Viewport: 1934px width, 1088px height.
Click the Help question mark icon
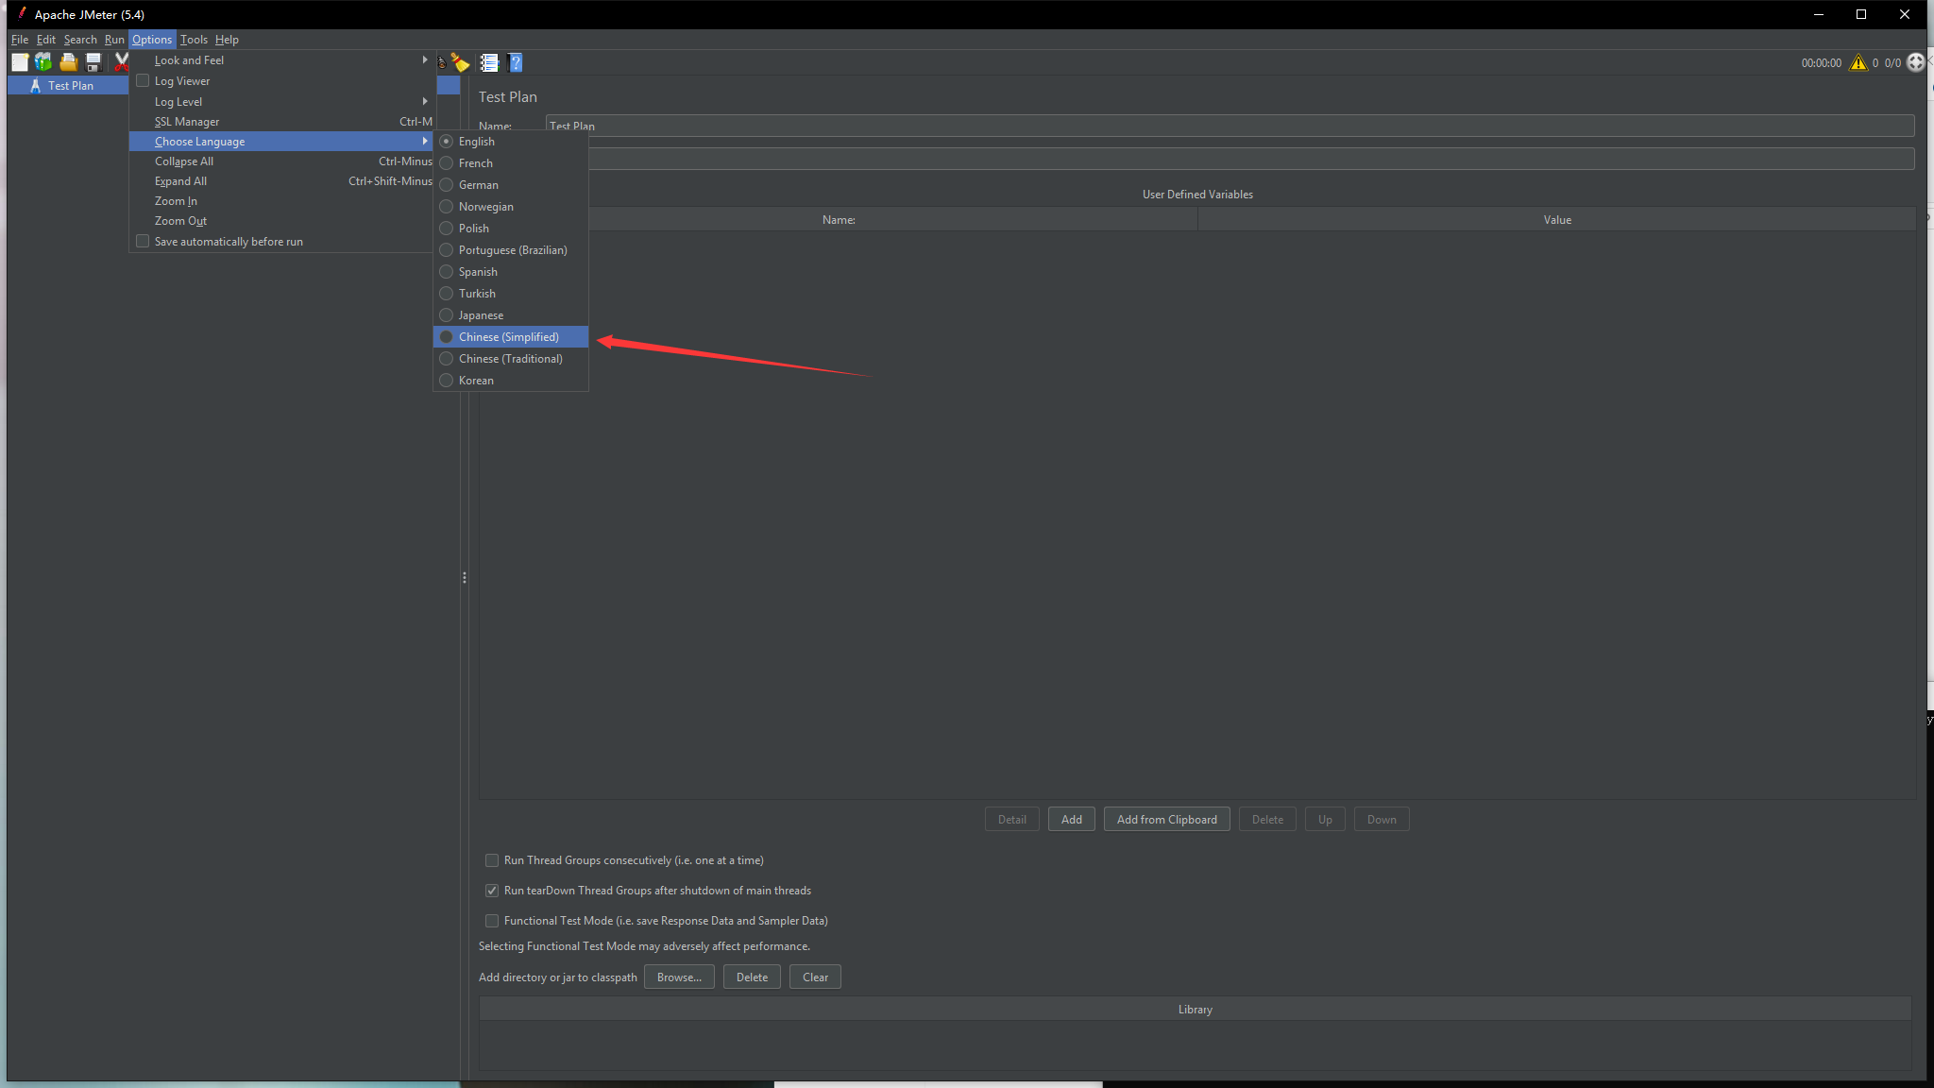click(516, 62)
